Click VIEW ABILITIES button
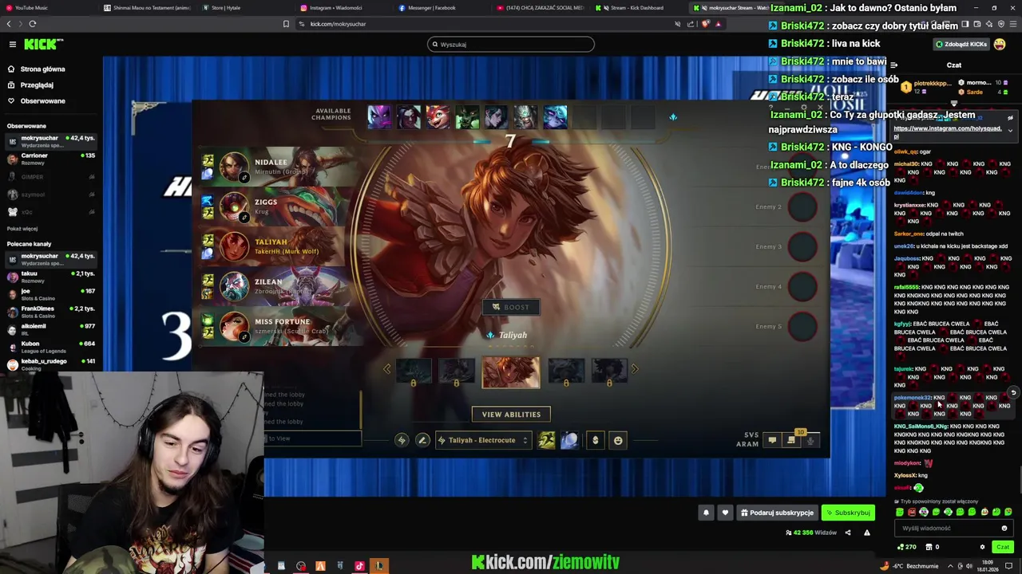 (x=511, y=415)
